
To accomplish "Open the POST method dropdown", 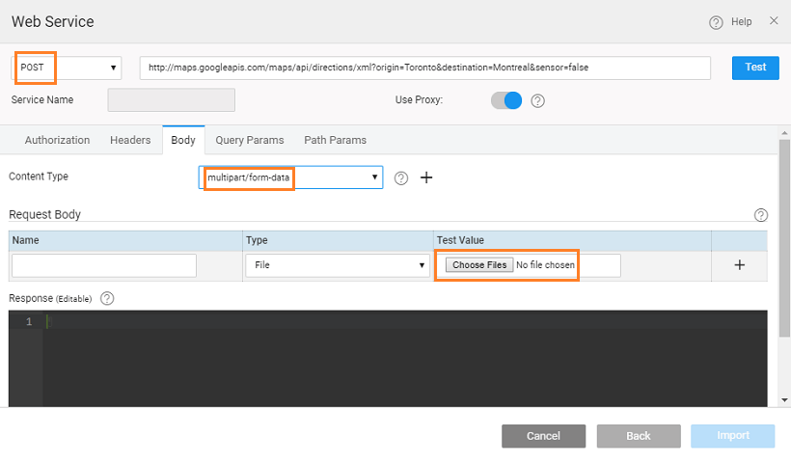I will [67, 68].
